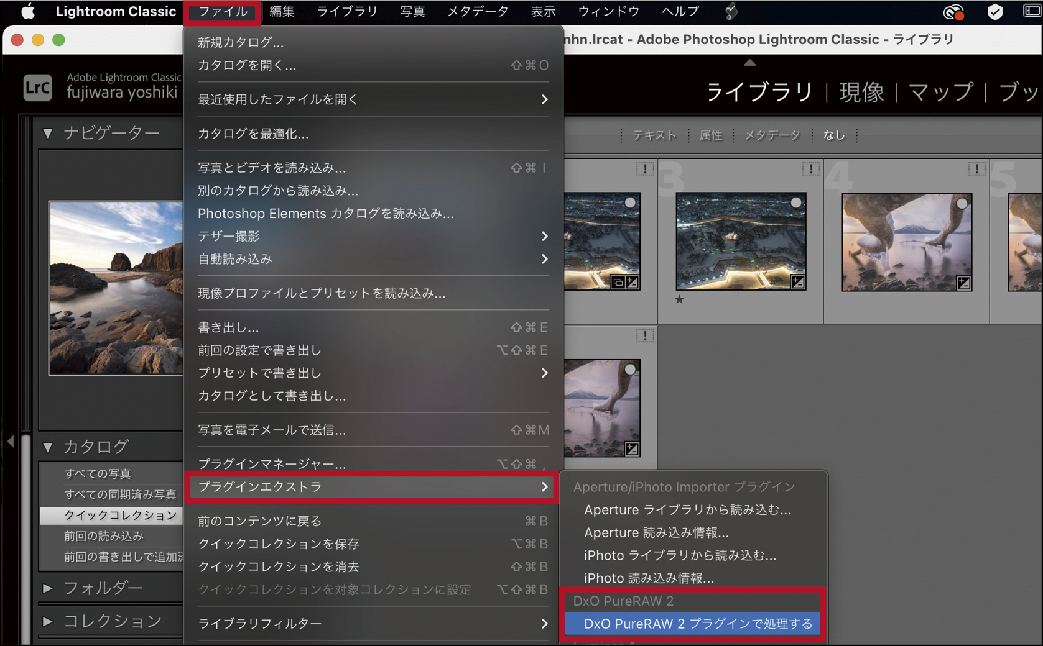Choose 写真を電子メールで送信... menu item
The image size is (1043, 646).
(373, 430)
